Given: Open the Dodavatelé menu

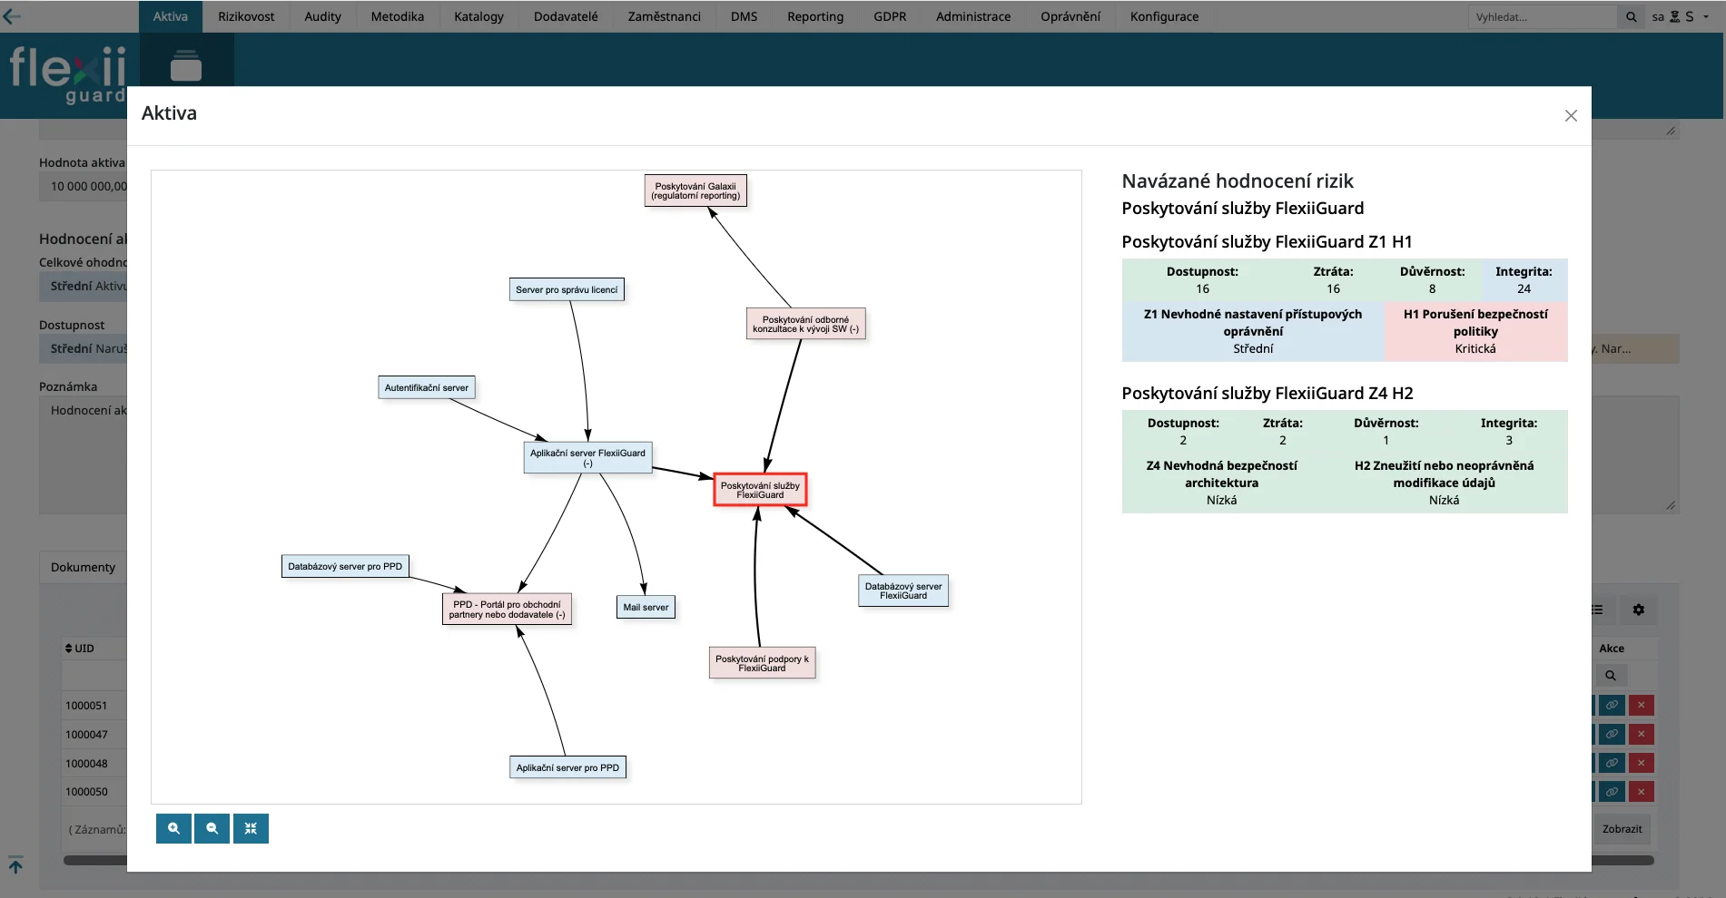Looking at the screenshot, I should [x=566, y=16].
